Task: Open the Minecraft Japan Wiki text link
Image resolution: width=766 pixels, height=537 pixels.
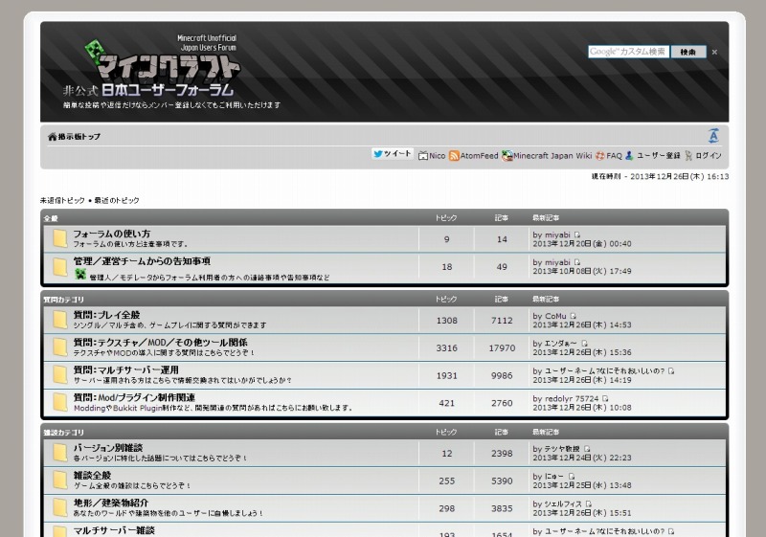Action: [552, 156]
